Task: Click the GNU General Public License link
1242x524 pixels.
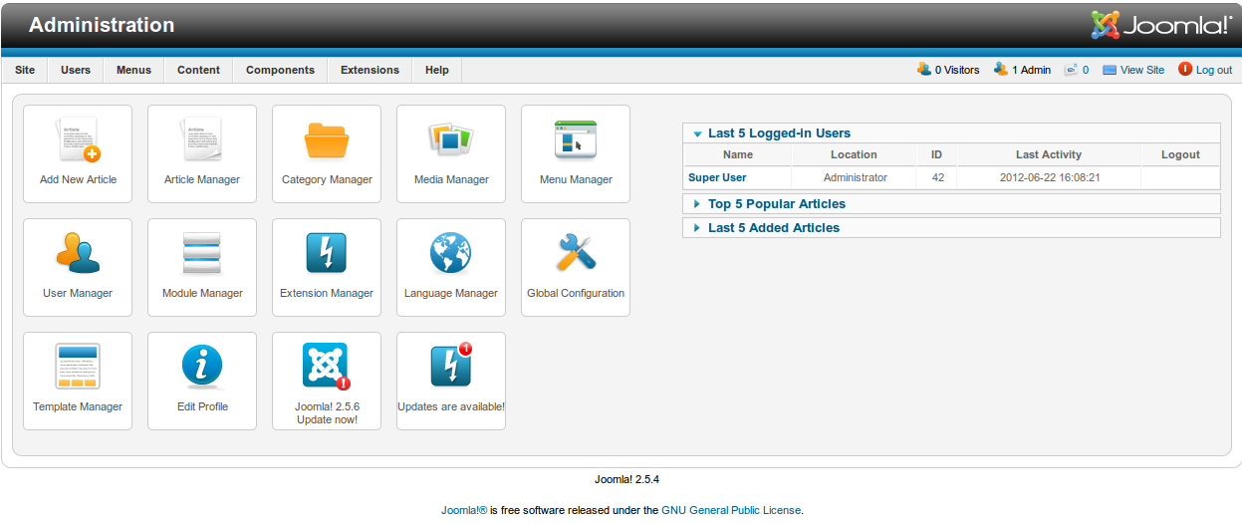Action: pyautogui.click(x=731, y=510)
